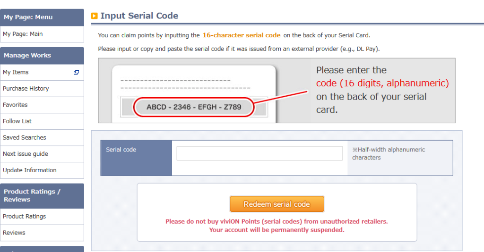Viewport: 484px width, 252px height.
Task: Open the Product Ratings page
Action: pyautogui.click(x=25, y=217)
